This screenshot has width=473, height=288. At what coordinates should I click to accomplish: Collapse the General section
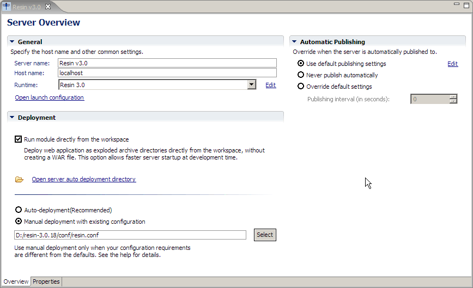pyautogui.click(x=12, y=41)
